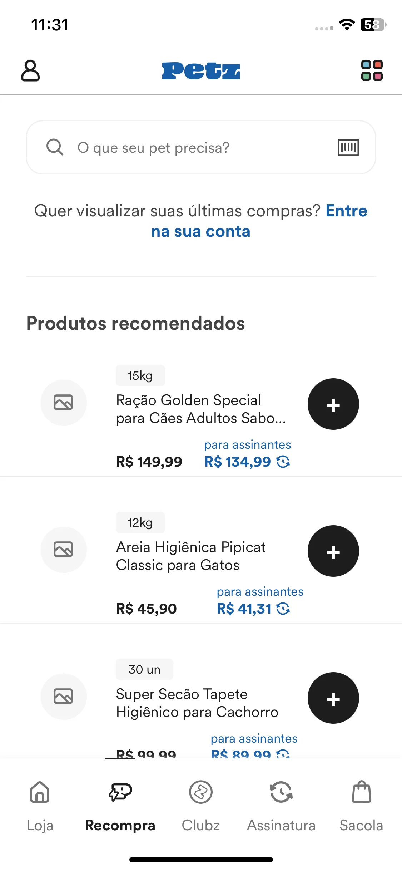Tap the search magnifier icon
This screenshot has width=402, height=871.
click(55, 147)
